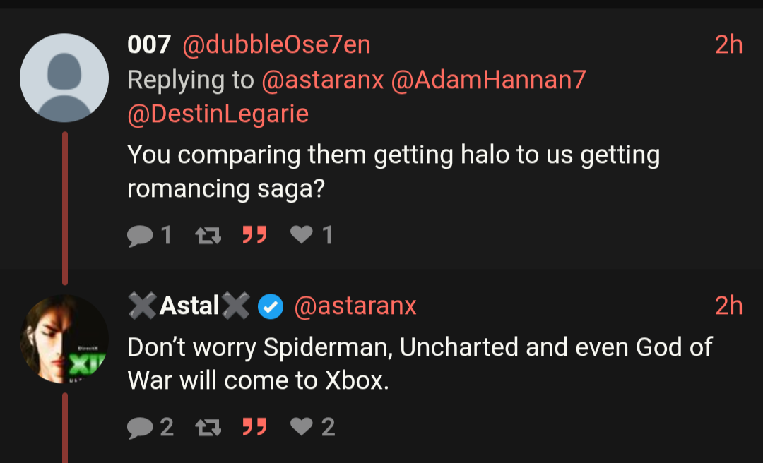
Task: Visit the @DestinLegarie mention link
Action: (x=218, y=114)
